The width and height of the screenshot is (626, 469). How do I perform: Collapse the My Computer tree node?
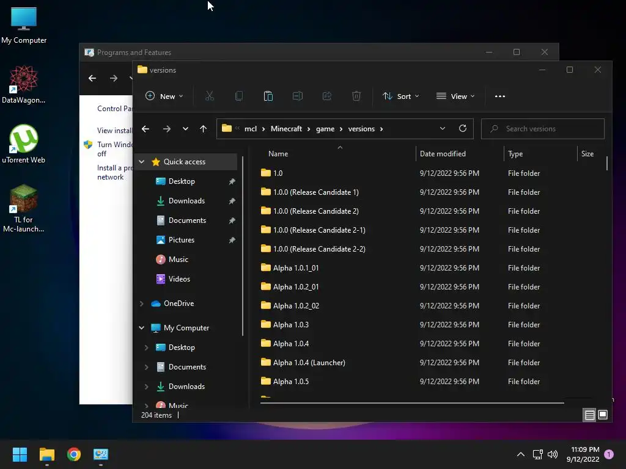point(142,328)
